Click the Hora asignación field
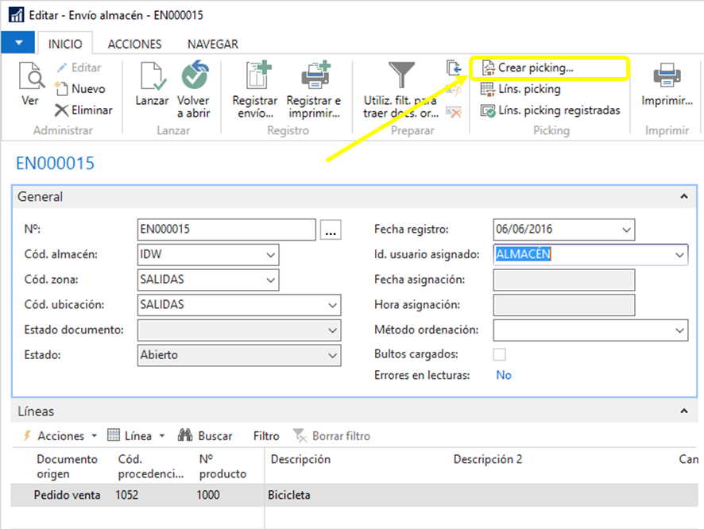 [x=564, y=305]
